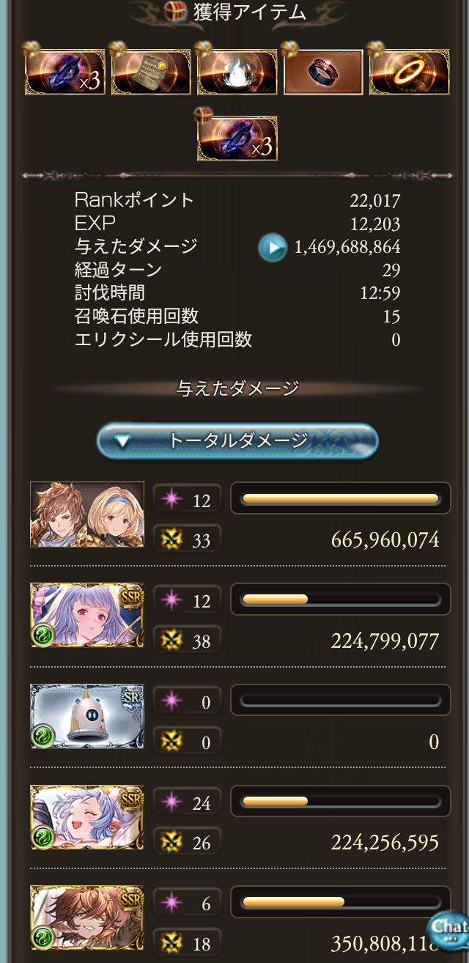Click the brown-haired SSR portrait at bottom
This screenshot has height=963, width=469.
[x=87, y=918]
